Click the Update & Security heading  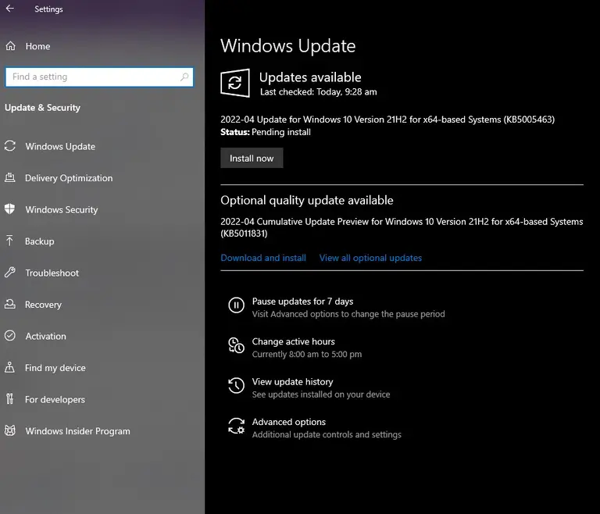(x=42, y=108)
